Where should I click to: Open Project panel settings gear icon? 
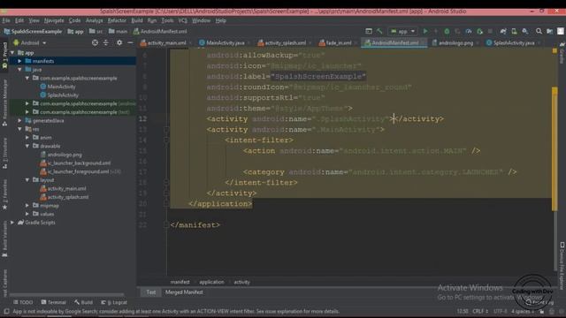(x=119, y=42)
